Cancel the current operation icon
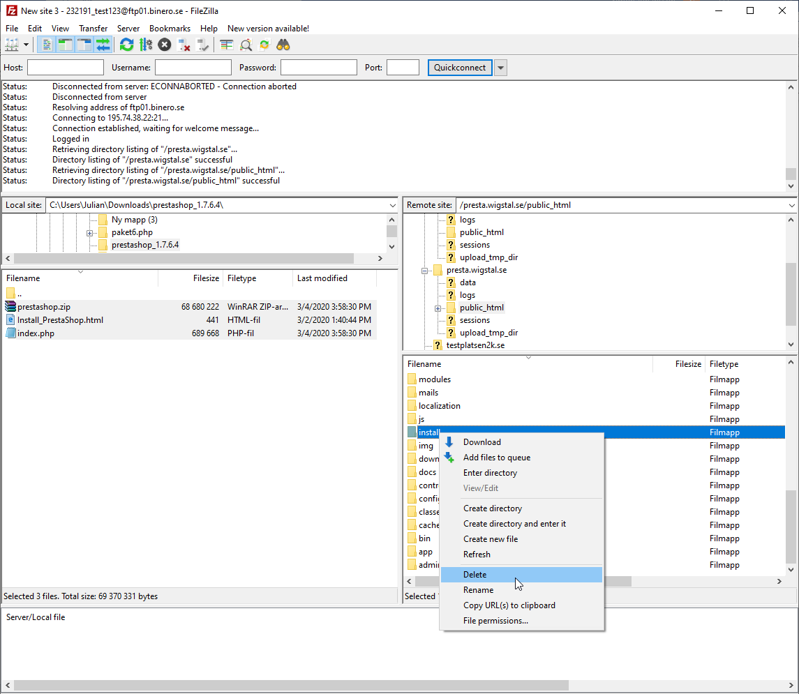This screenshot has height=694, width=799. pos(165,45)
